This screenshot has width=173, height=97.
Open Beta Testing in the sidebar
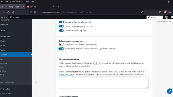[5, 89]
